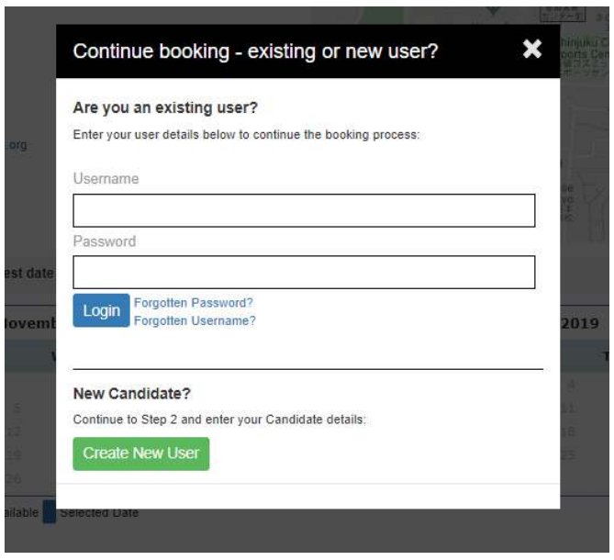This screenshot has width=614, height=560.
Task: Click the 'Continue to Step 2' instruction text
Action: [x=219, y=420]
